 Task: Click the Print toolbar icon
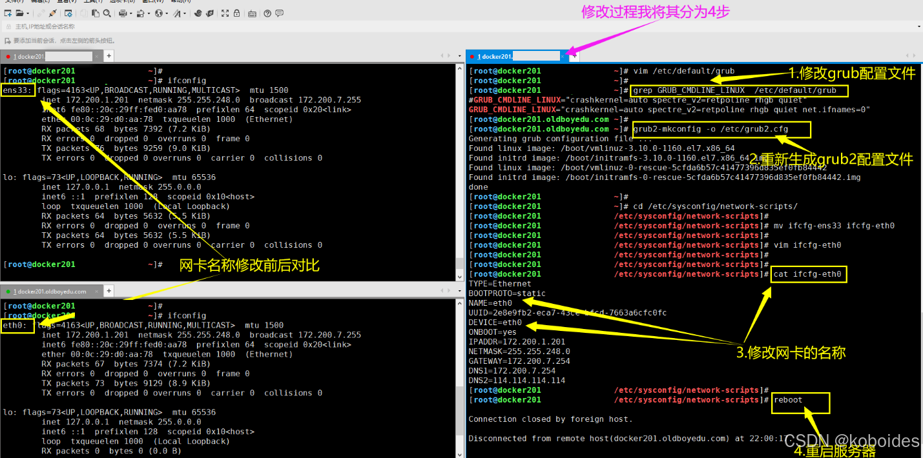point(123,14)
